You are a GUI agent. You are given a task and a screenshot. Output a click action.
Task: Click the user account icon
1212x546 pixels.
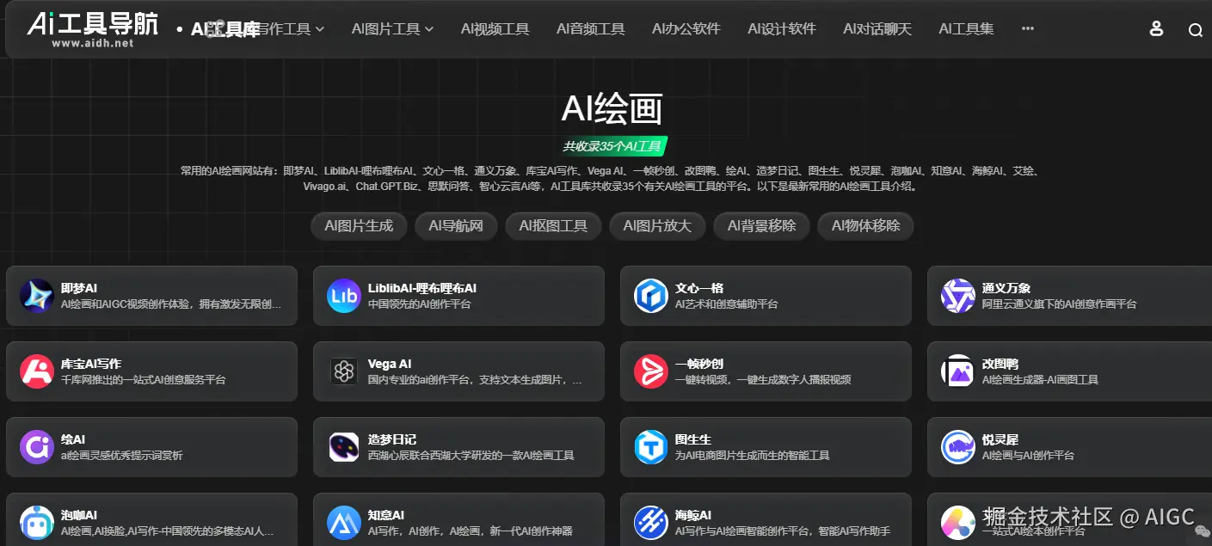coord(1156,29)
